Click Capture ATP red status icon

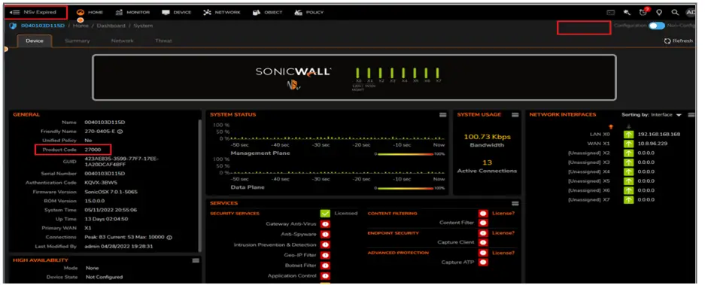pyautogui.click(x=483, y=262)
